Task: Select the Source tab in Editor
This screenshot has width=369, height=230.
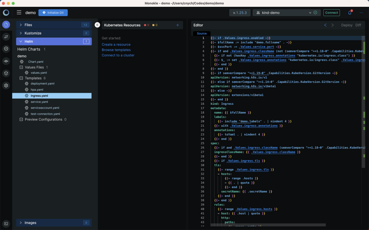Action: (x=202, y=33)
